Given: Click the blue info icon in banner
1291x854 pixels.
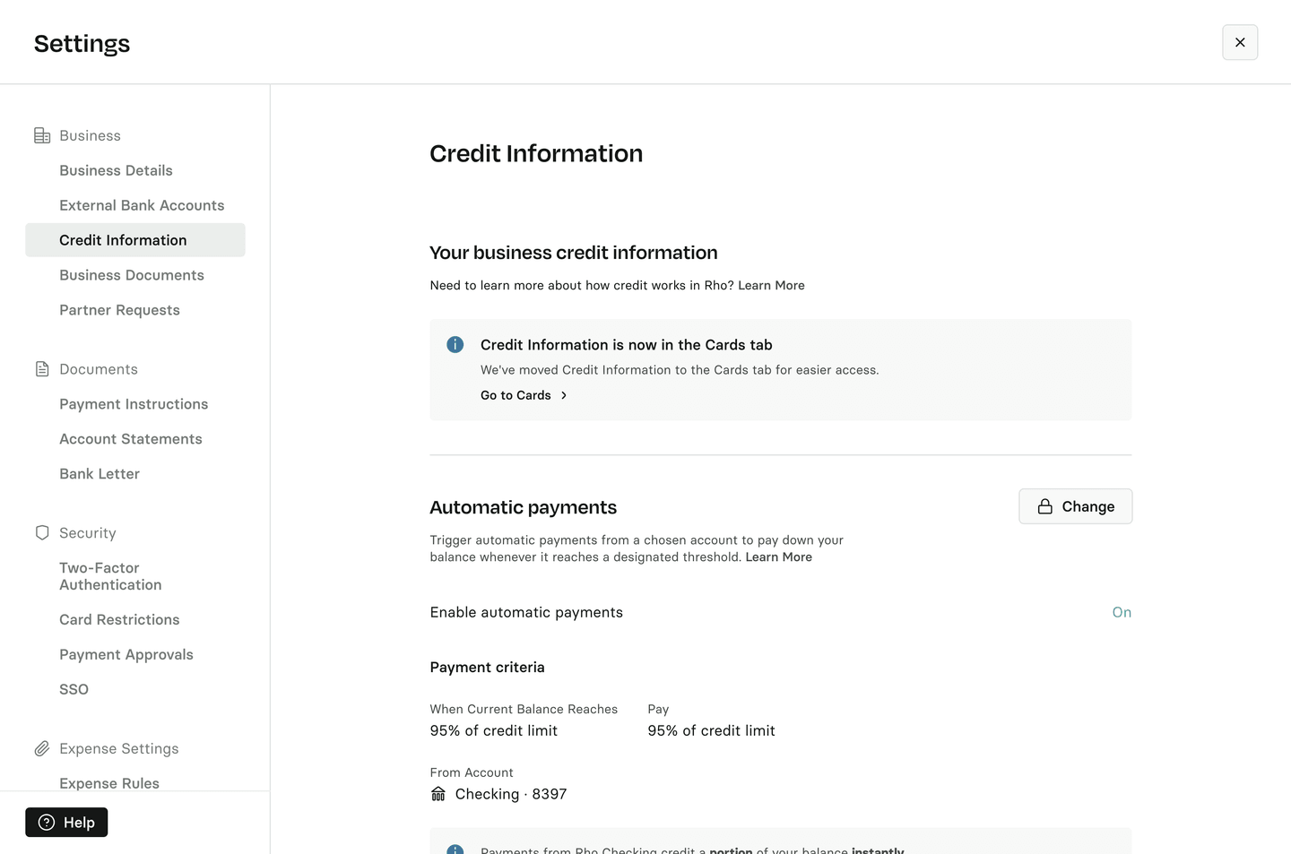Looking at the screenshot, I should click(x=455, y=345).
